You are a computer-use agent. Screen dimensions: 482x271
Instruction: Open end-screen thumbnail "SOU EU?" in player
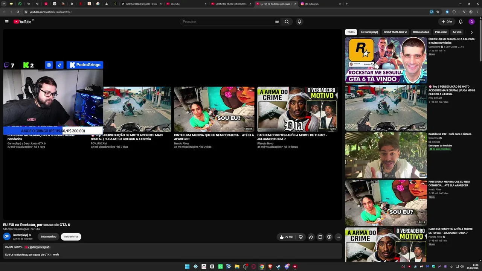(x=214, y=109)
